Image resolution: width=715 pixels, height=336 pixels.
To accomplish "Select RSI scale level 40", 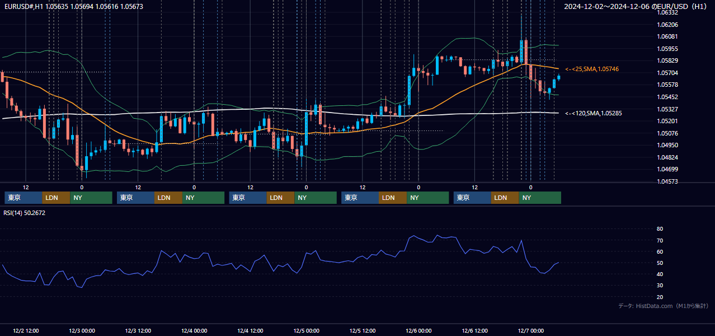I will 660,274.
